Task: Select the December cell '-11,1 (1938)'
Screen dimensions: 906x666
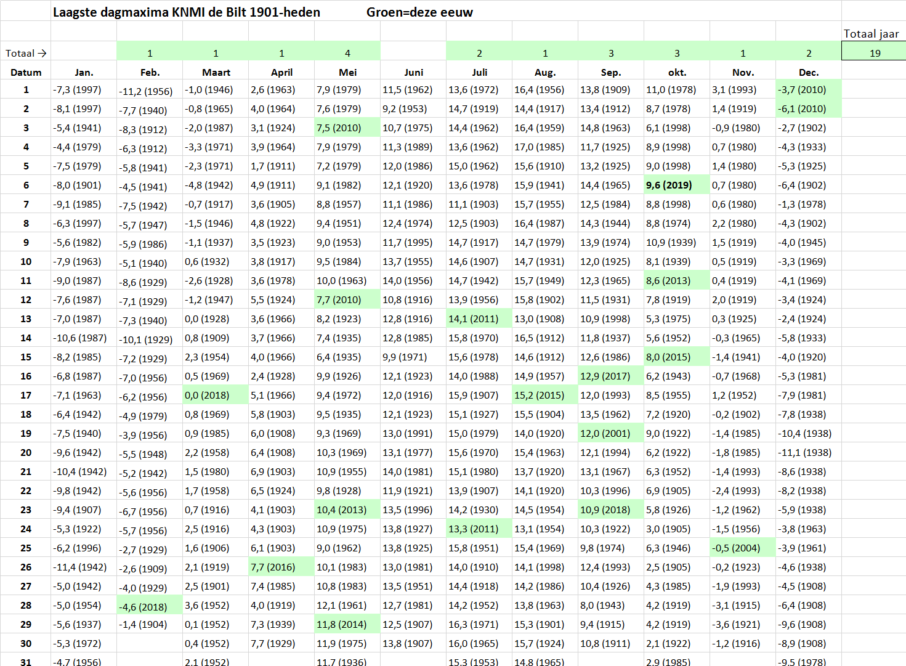Action: [809, 452]
